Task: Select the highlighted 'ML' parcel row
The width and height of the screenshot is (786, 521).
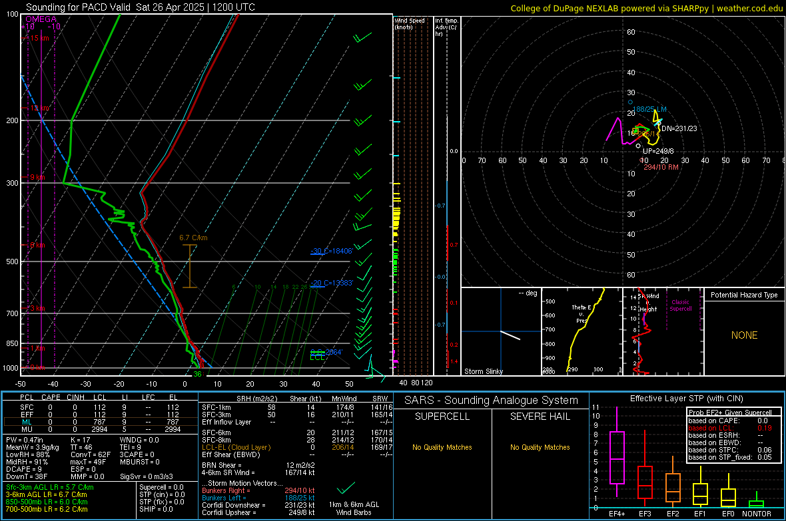Action: click(100, 422)
